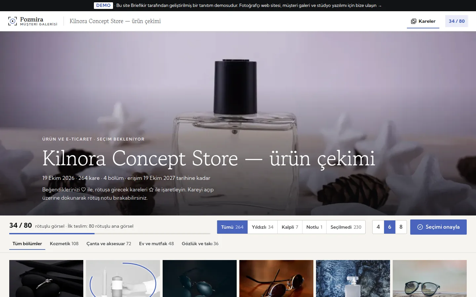The image size is (476, 297).
Task: Click the check-circle icon in Seçimi onayla
Action: coord(420,227)
